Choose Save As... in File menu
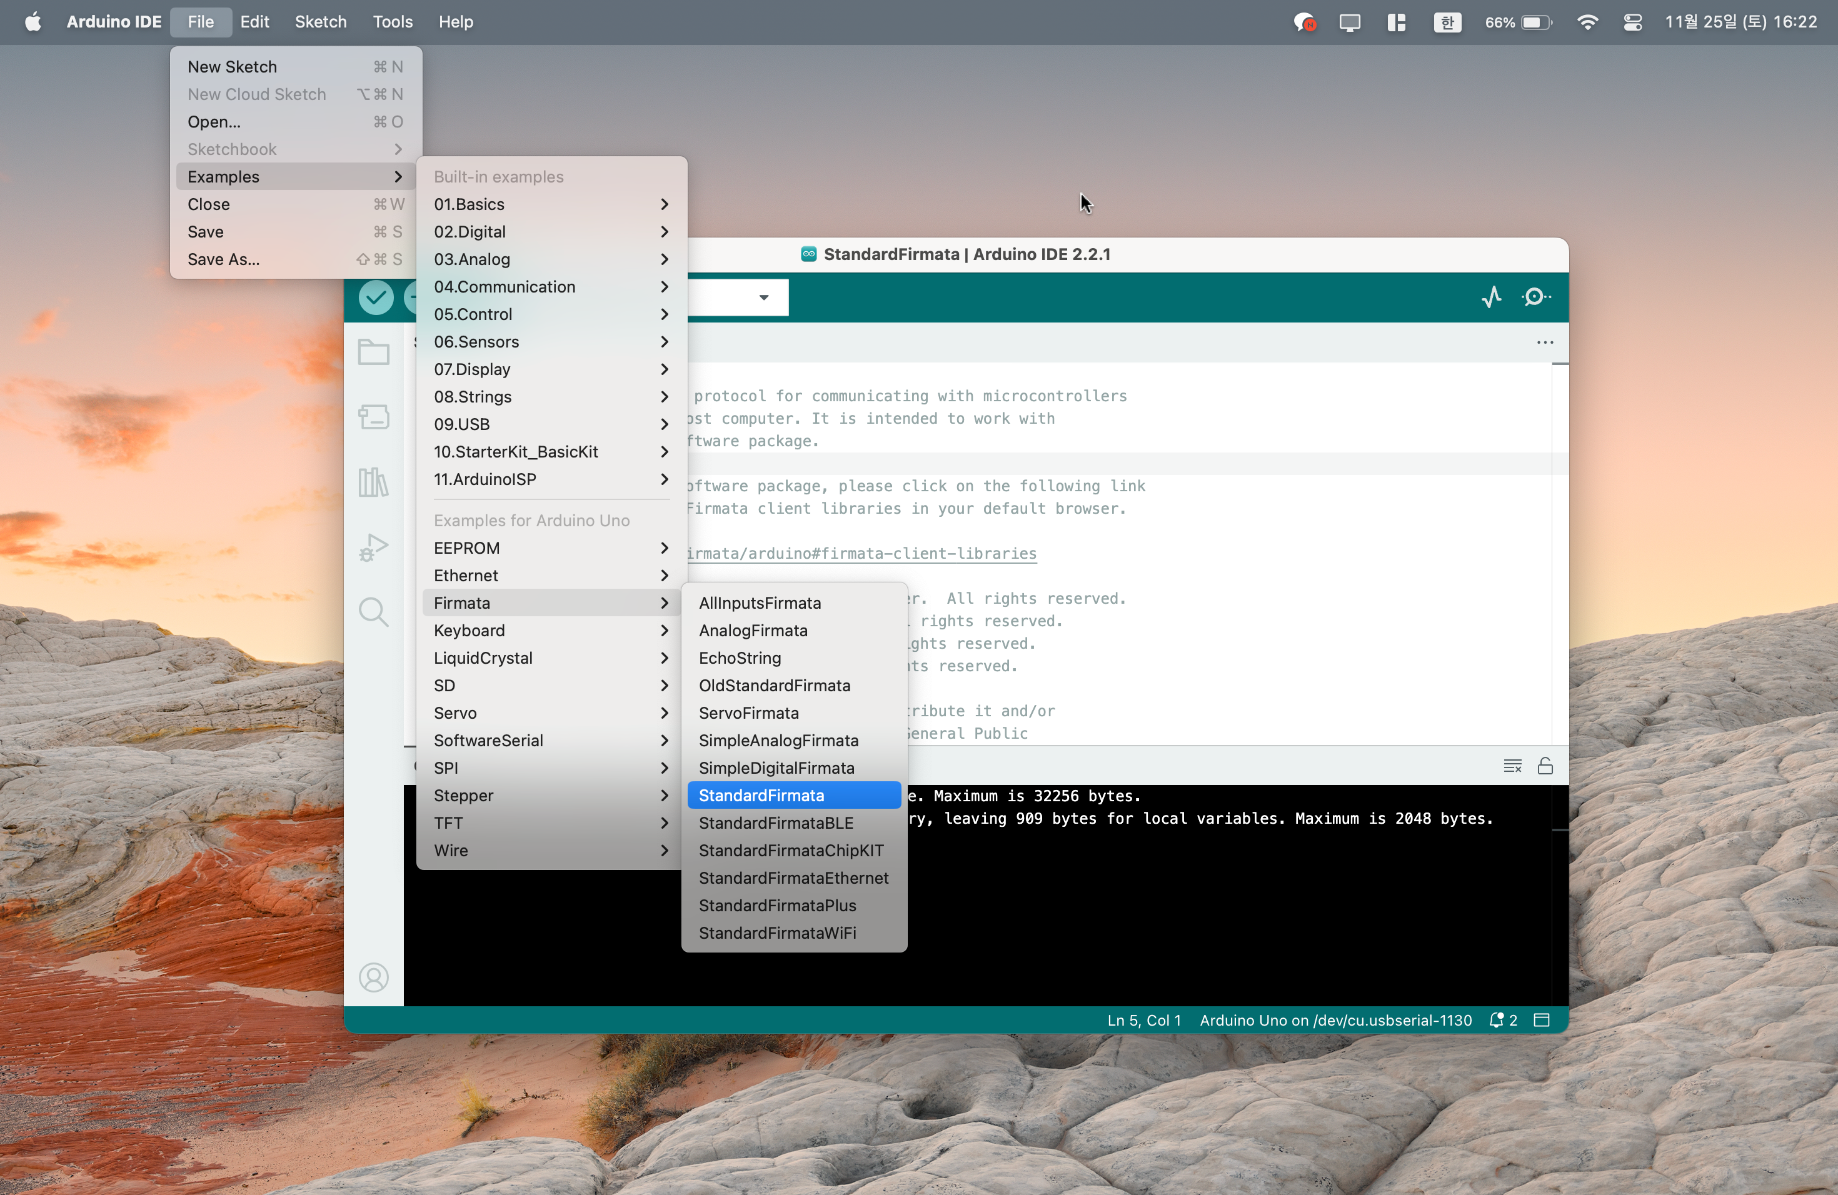 click(223, 259)
